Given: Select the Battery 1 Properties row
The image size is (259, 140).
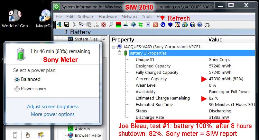Looking at the screenshot, I should point(192,53).
